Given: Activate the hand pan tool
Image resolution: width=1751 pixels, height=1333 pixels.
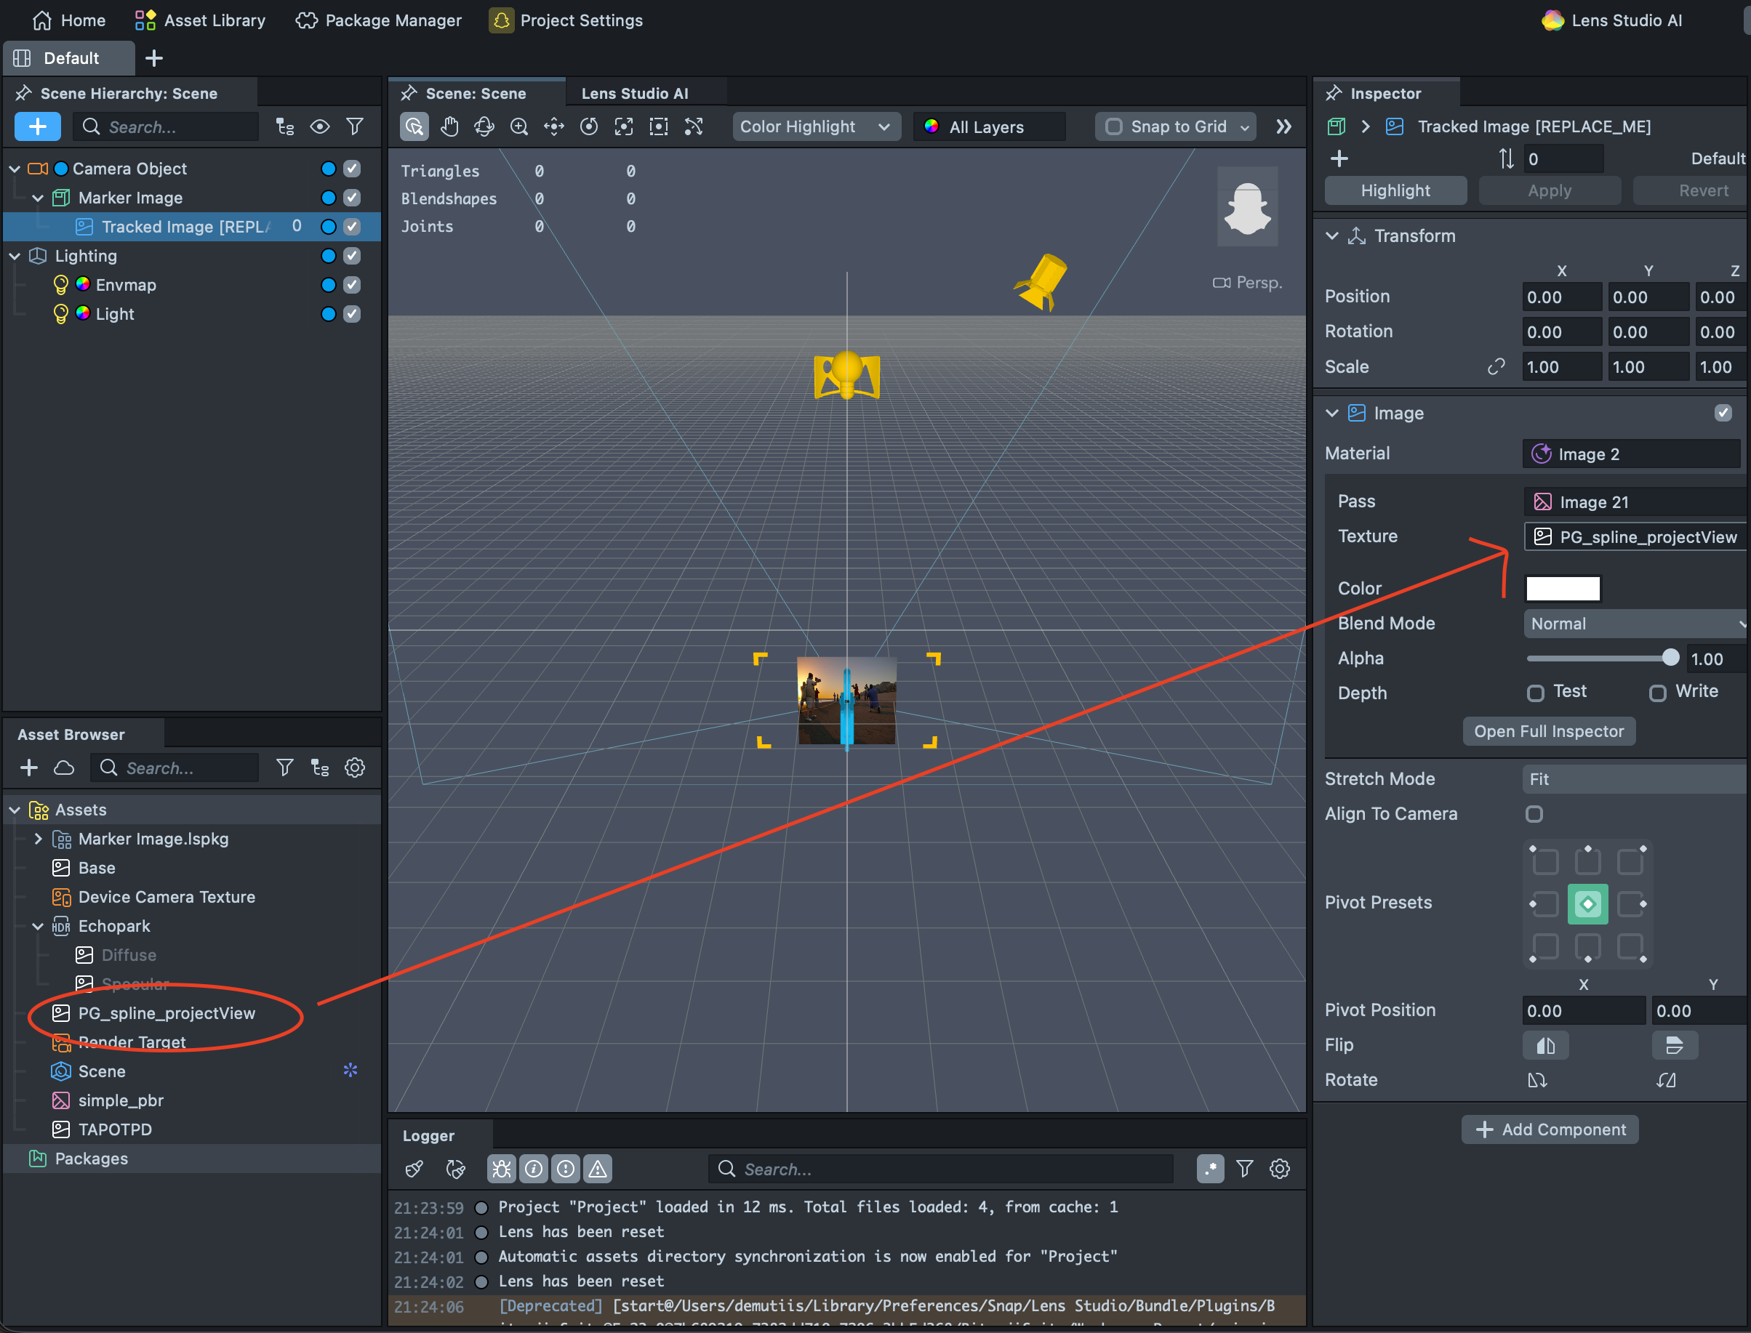Looking at the screenshot, I should (x=449, y=127).
